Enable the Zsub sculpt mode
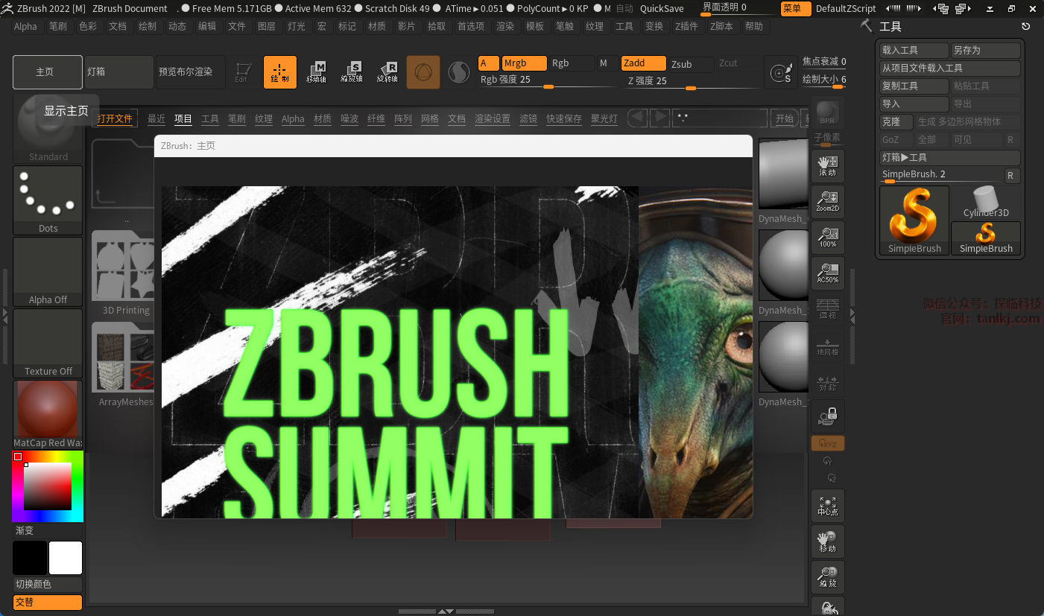 coord(689,64)
